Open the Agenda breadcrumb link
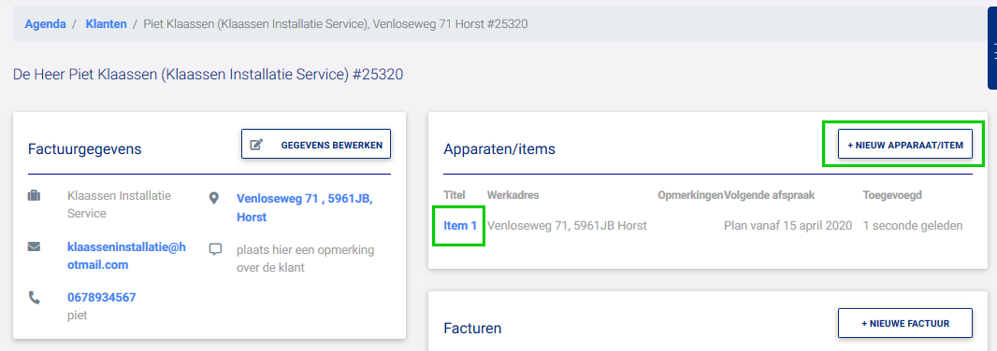The image size is (997, 351). 45,24
